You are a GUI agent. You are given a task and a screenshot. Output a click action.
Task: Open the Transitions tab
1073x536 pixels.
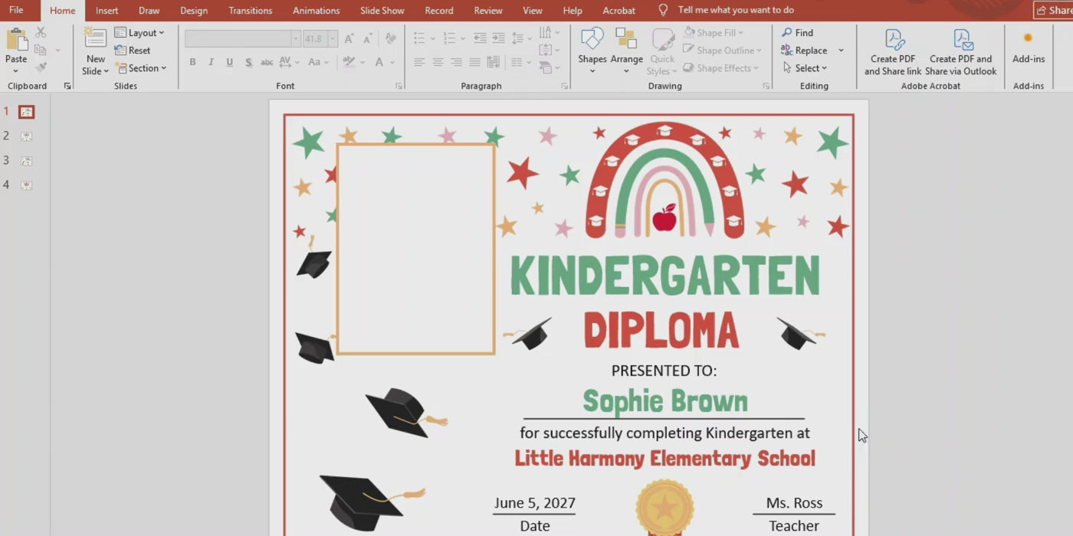pyautogui.click(x=250, y=11)
